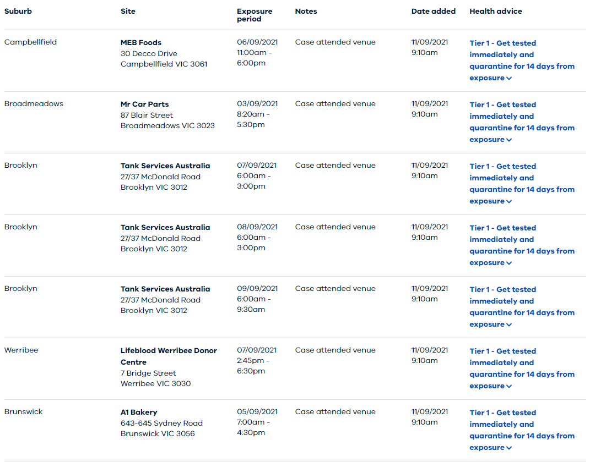Screen dimensions: 590x462
Task: Click the Exposure period column header
Action: [255, 15]
